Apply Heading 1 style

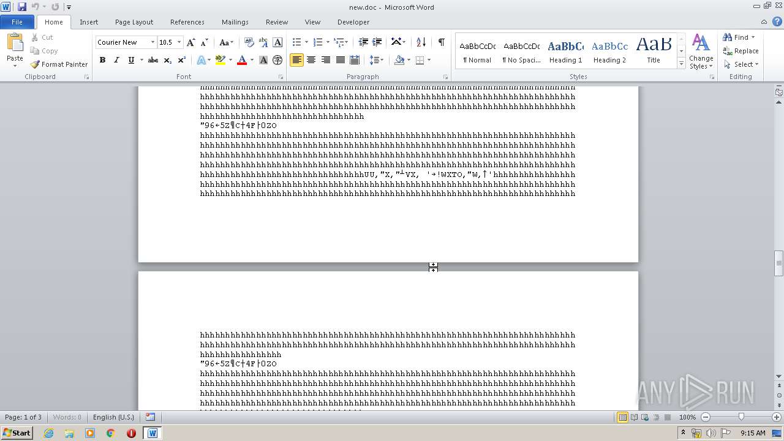point(565,51)
